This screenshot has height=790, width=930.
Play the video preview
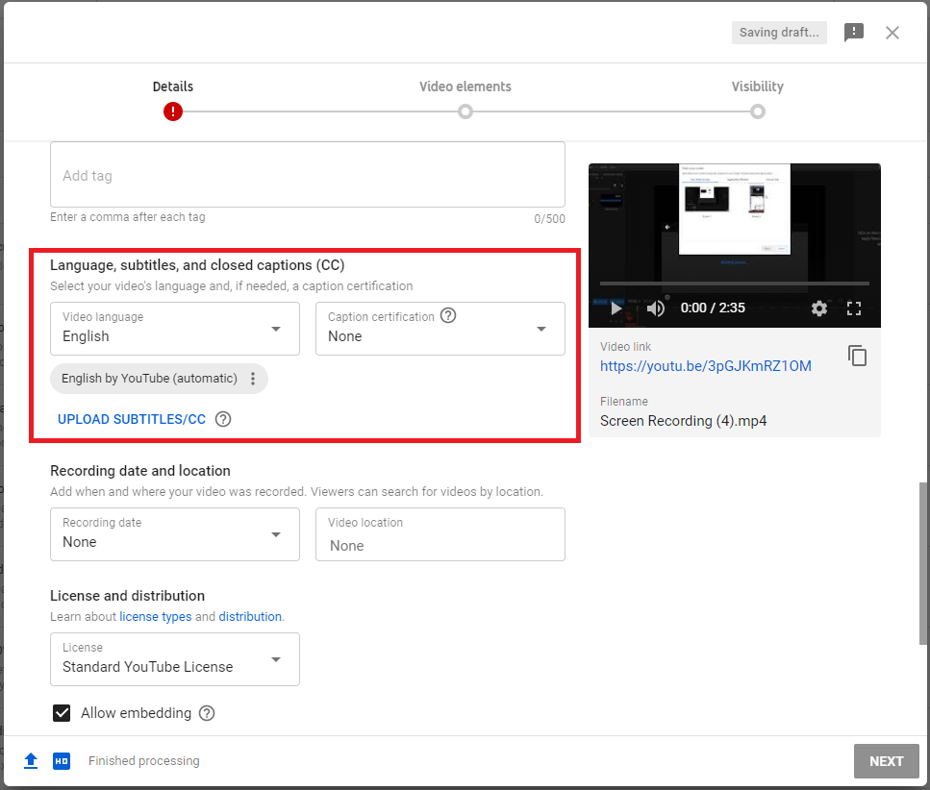tap(616, 309)
